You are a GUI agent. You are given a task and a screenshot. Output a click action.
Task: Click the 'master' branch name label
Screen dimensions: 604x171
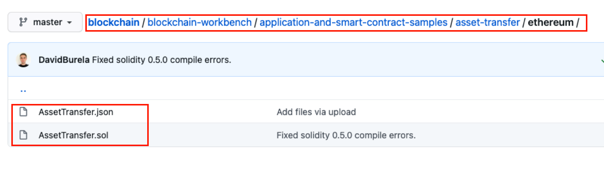[x=48, y=22]
